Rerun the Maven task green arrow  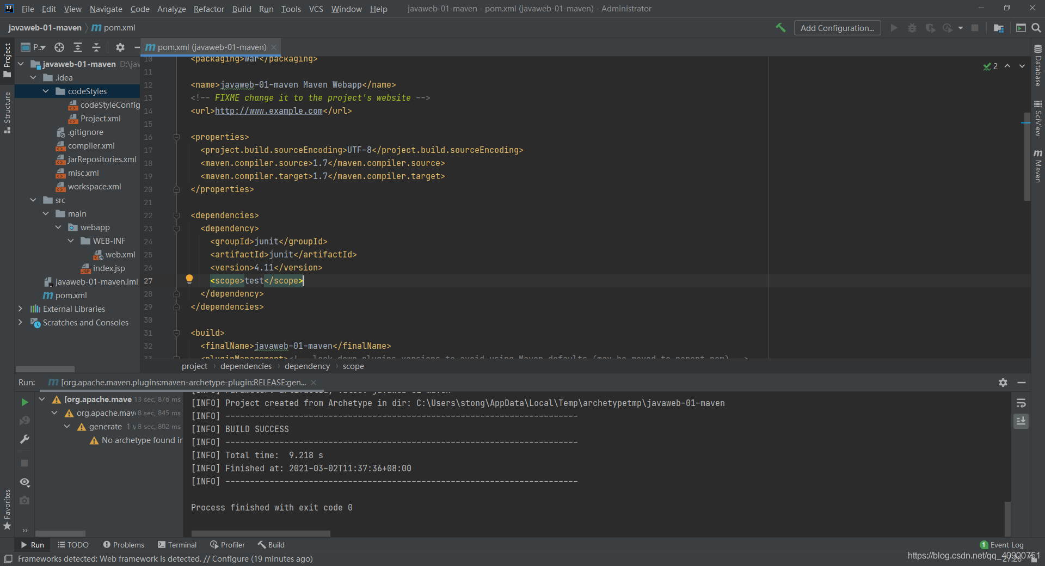point(24,402)
